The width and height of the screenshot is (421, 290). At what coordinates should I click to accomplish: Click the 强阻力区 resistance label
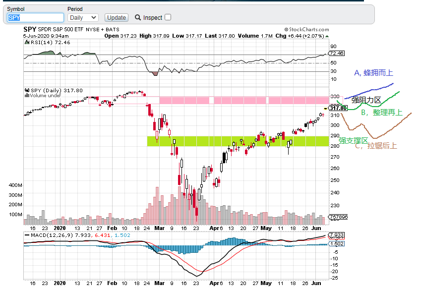point(366,100)
